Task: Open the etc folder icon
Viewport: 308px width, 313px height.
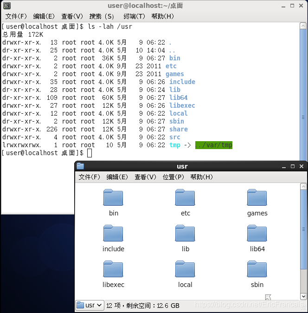Action: (x=185, y=197)
